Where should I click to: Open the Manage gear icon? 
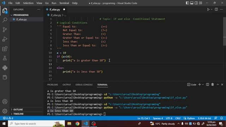coord(5,111)
